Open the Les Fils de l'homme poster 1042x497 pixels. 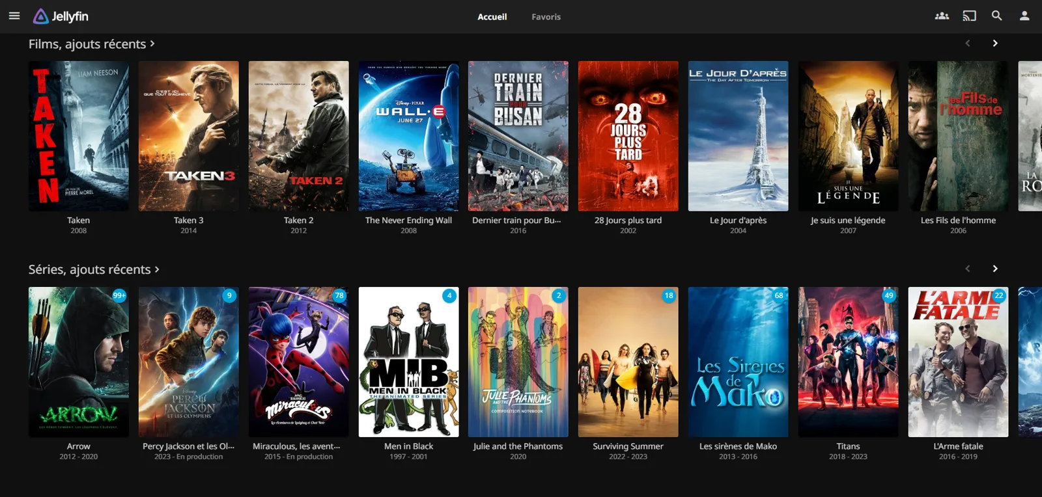point(959,136)
